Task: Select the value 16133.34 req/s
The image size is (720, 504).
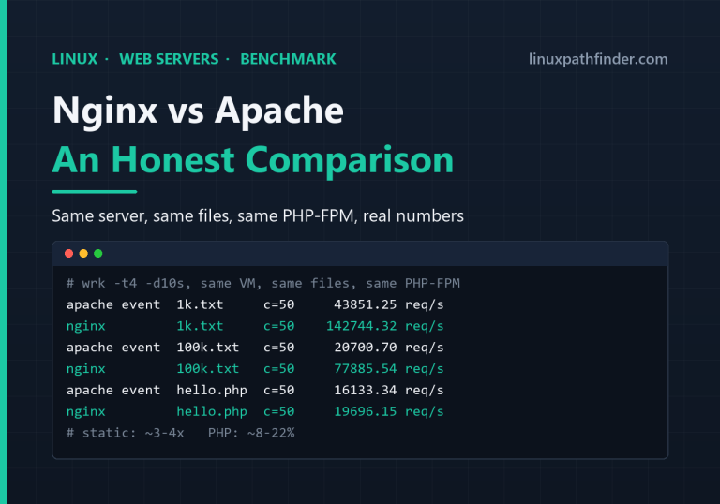Action: point(388,390)
